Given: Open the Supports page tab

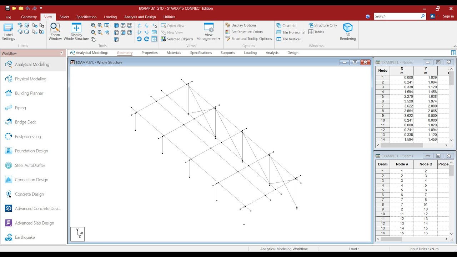Looking at the screenshot, I should click(x=228, y=53).
